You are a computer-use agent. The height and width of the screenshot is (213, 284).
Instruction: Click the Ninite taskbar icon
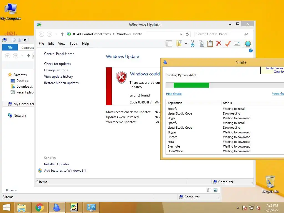(x=57, y=207)
